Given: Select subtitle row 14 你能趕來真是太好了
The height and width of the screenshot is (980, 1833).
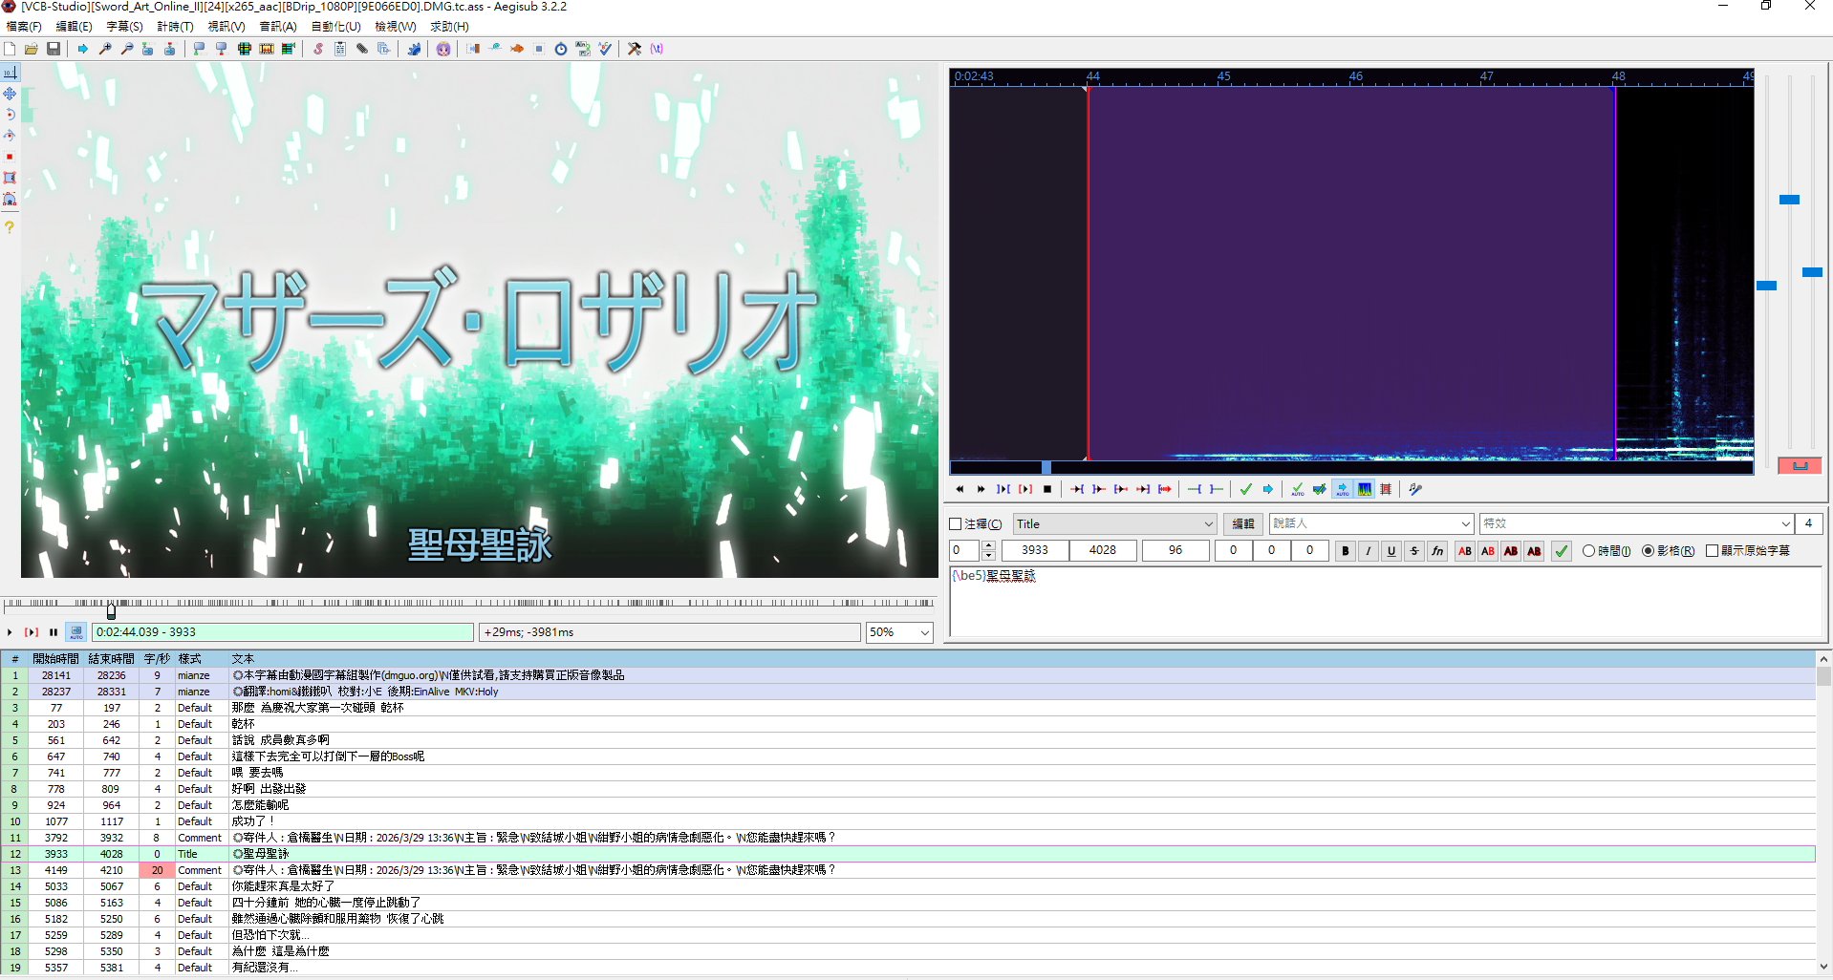Looking at the screenshot, I should (x=908, y=886).
